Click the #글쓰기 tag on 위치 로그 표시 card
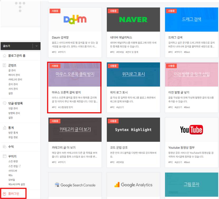 tap(120, 107)
